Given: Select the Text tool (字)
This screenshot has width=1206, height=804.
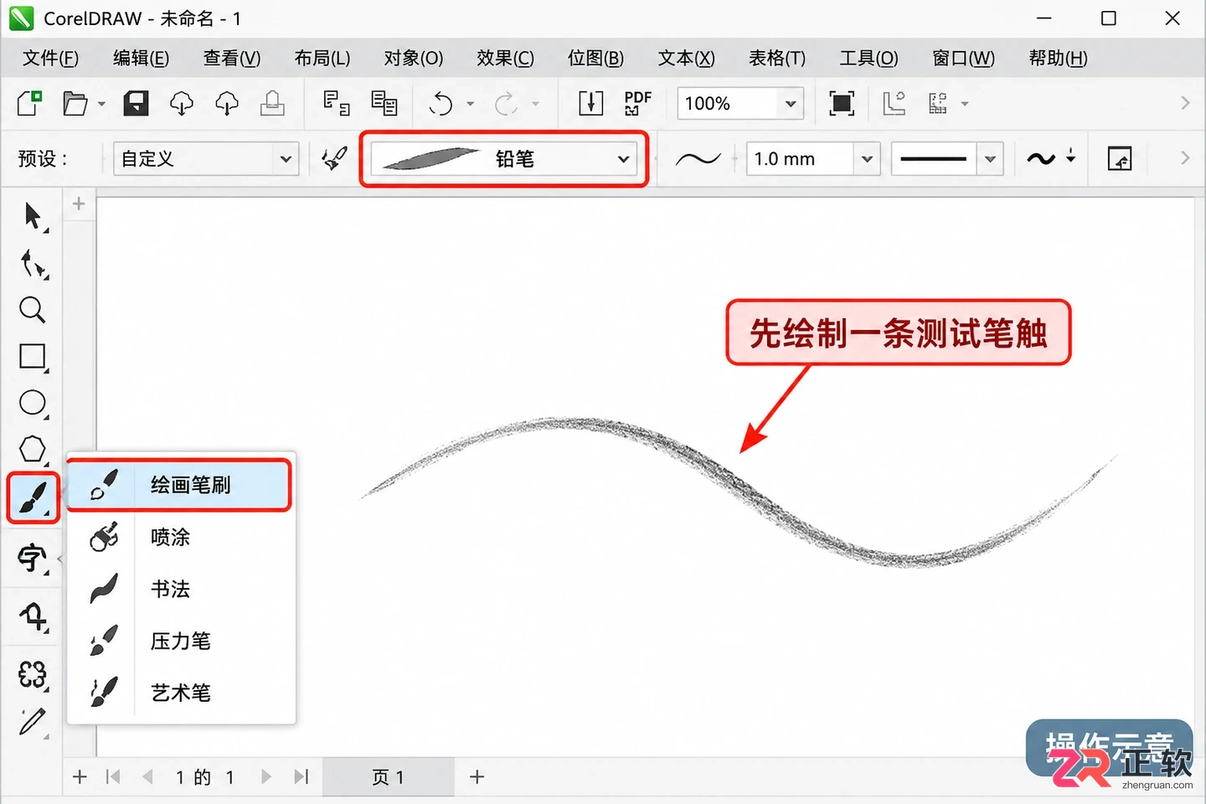Looking at the screenshot, I should [33, 558].
